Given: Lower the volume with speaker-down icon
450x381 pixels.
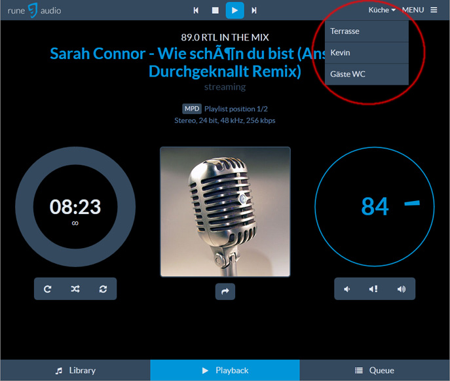Looking at the screenshot, I should pyautogui.click(x=347, y=289).
